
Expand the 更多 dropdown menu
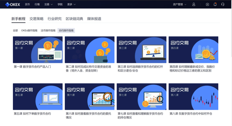pos(72,5)
